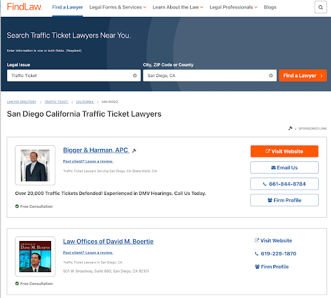The width and height of the screenshot is (331, 298).
Task: Clear the Traffic Ticket legal issue field
Action: (134, 75)
